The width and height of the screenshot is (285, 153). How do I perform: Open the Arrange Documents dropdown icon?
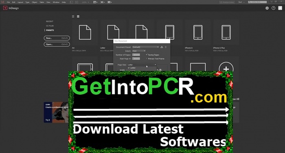click(110, 2)
